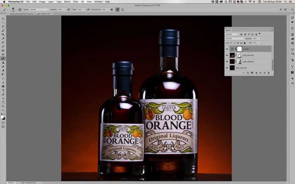This screenshot has height=184, width=295.
Task: Click the add layer mask icon
Action: pos(251,73)
